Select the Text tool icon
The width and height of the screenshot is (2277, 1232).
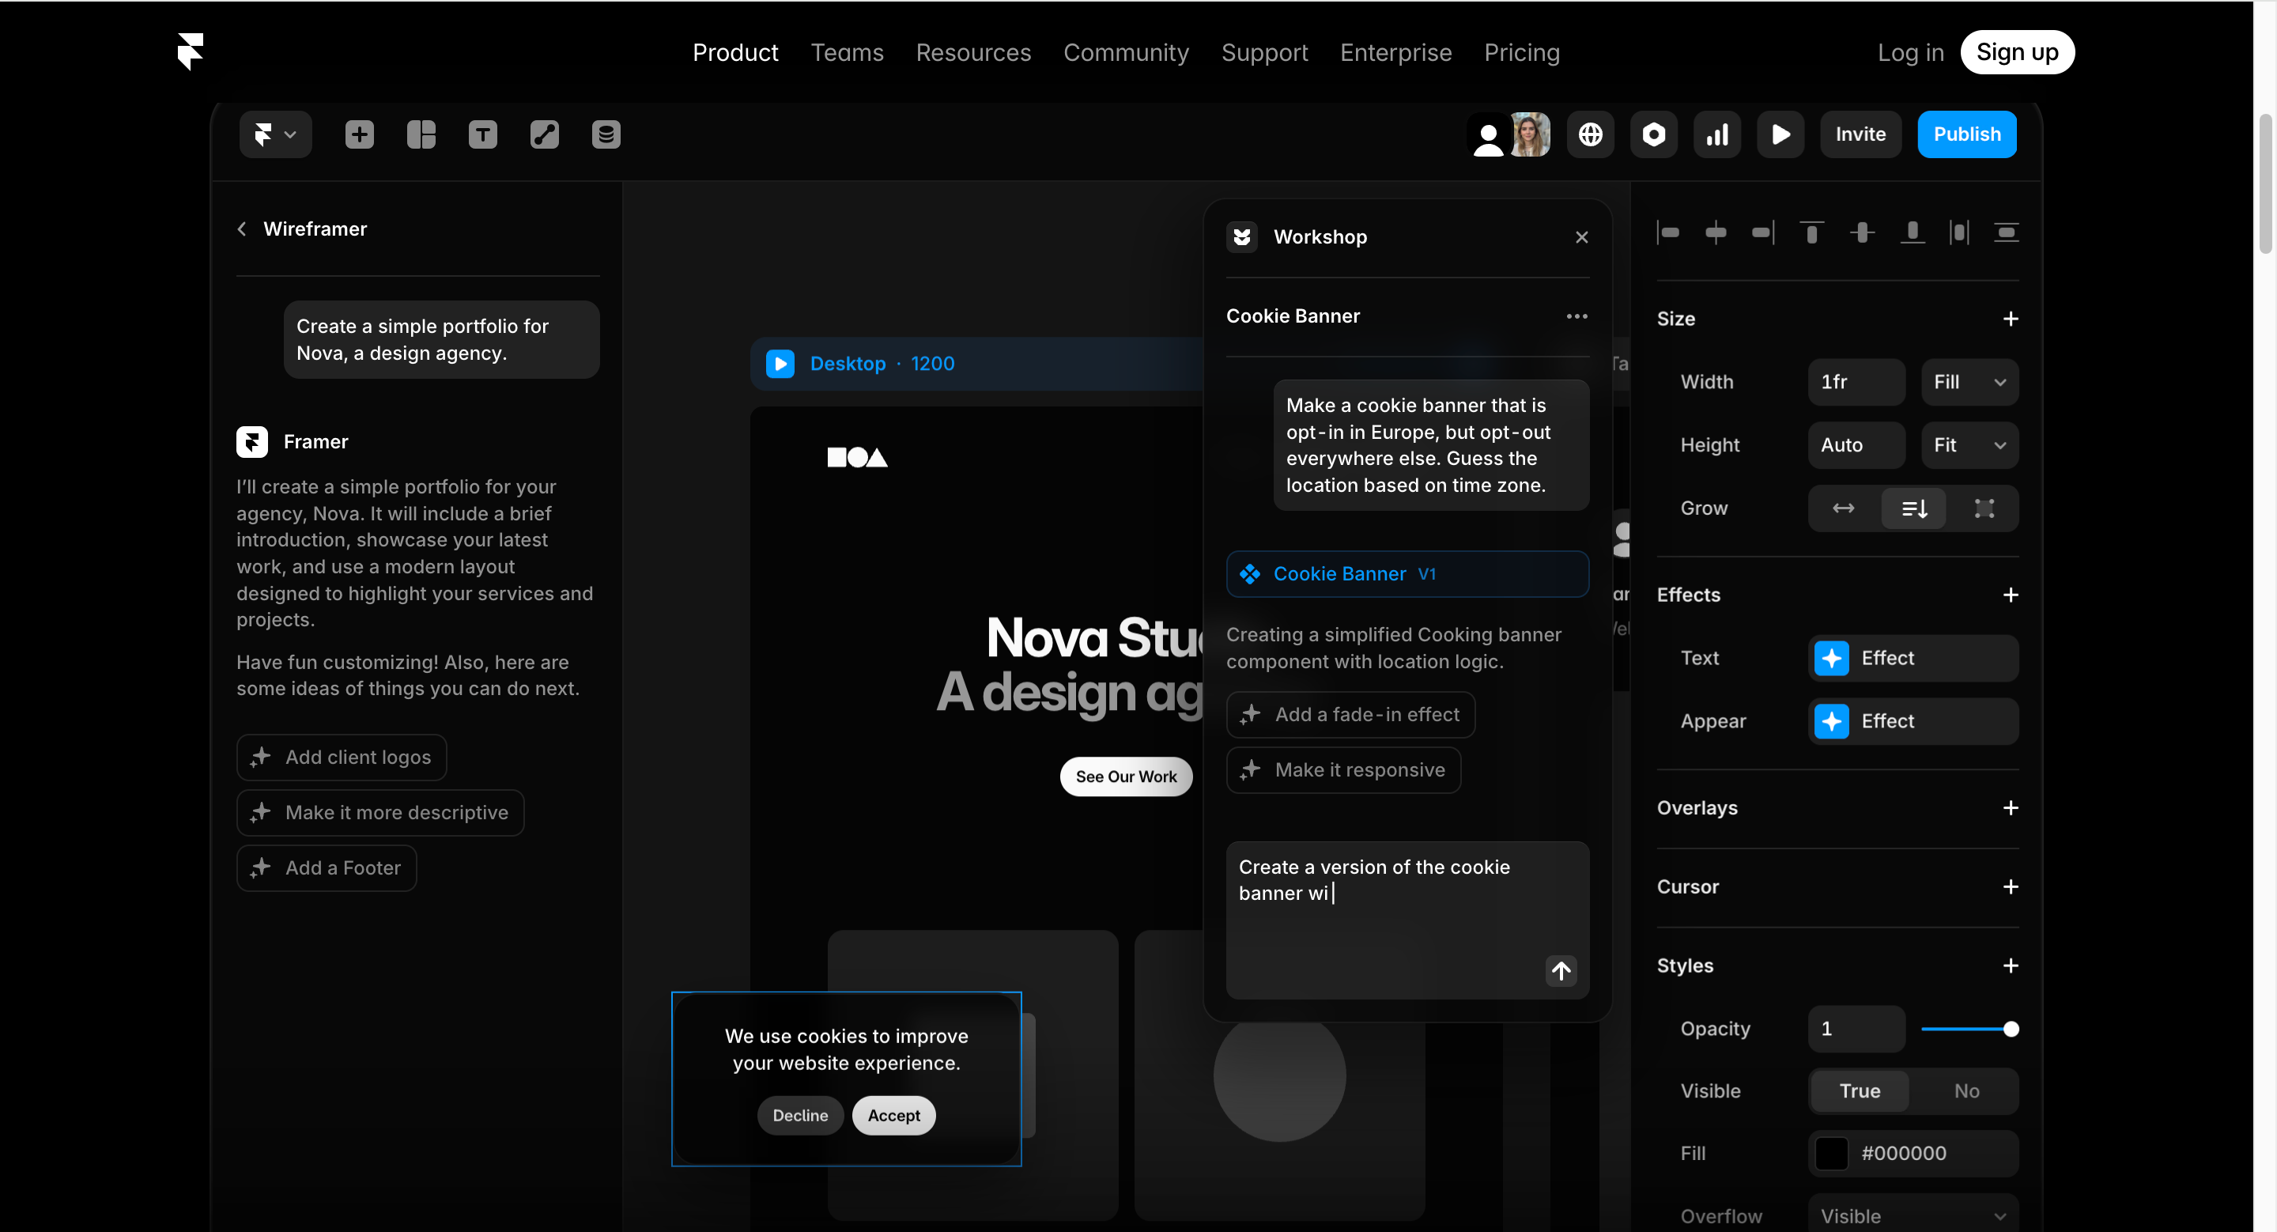[482, 134]
